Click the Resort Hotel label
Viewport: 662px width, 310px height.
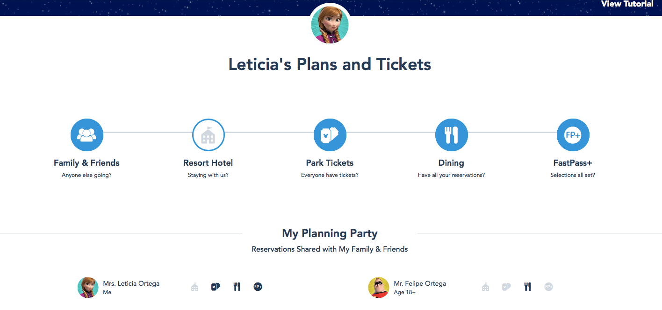click(208, 163)
